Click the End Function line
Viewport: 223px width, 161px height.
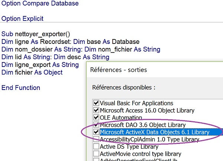click(x=21, y=88)
